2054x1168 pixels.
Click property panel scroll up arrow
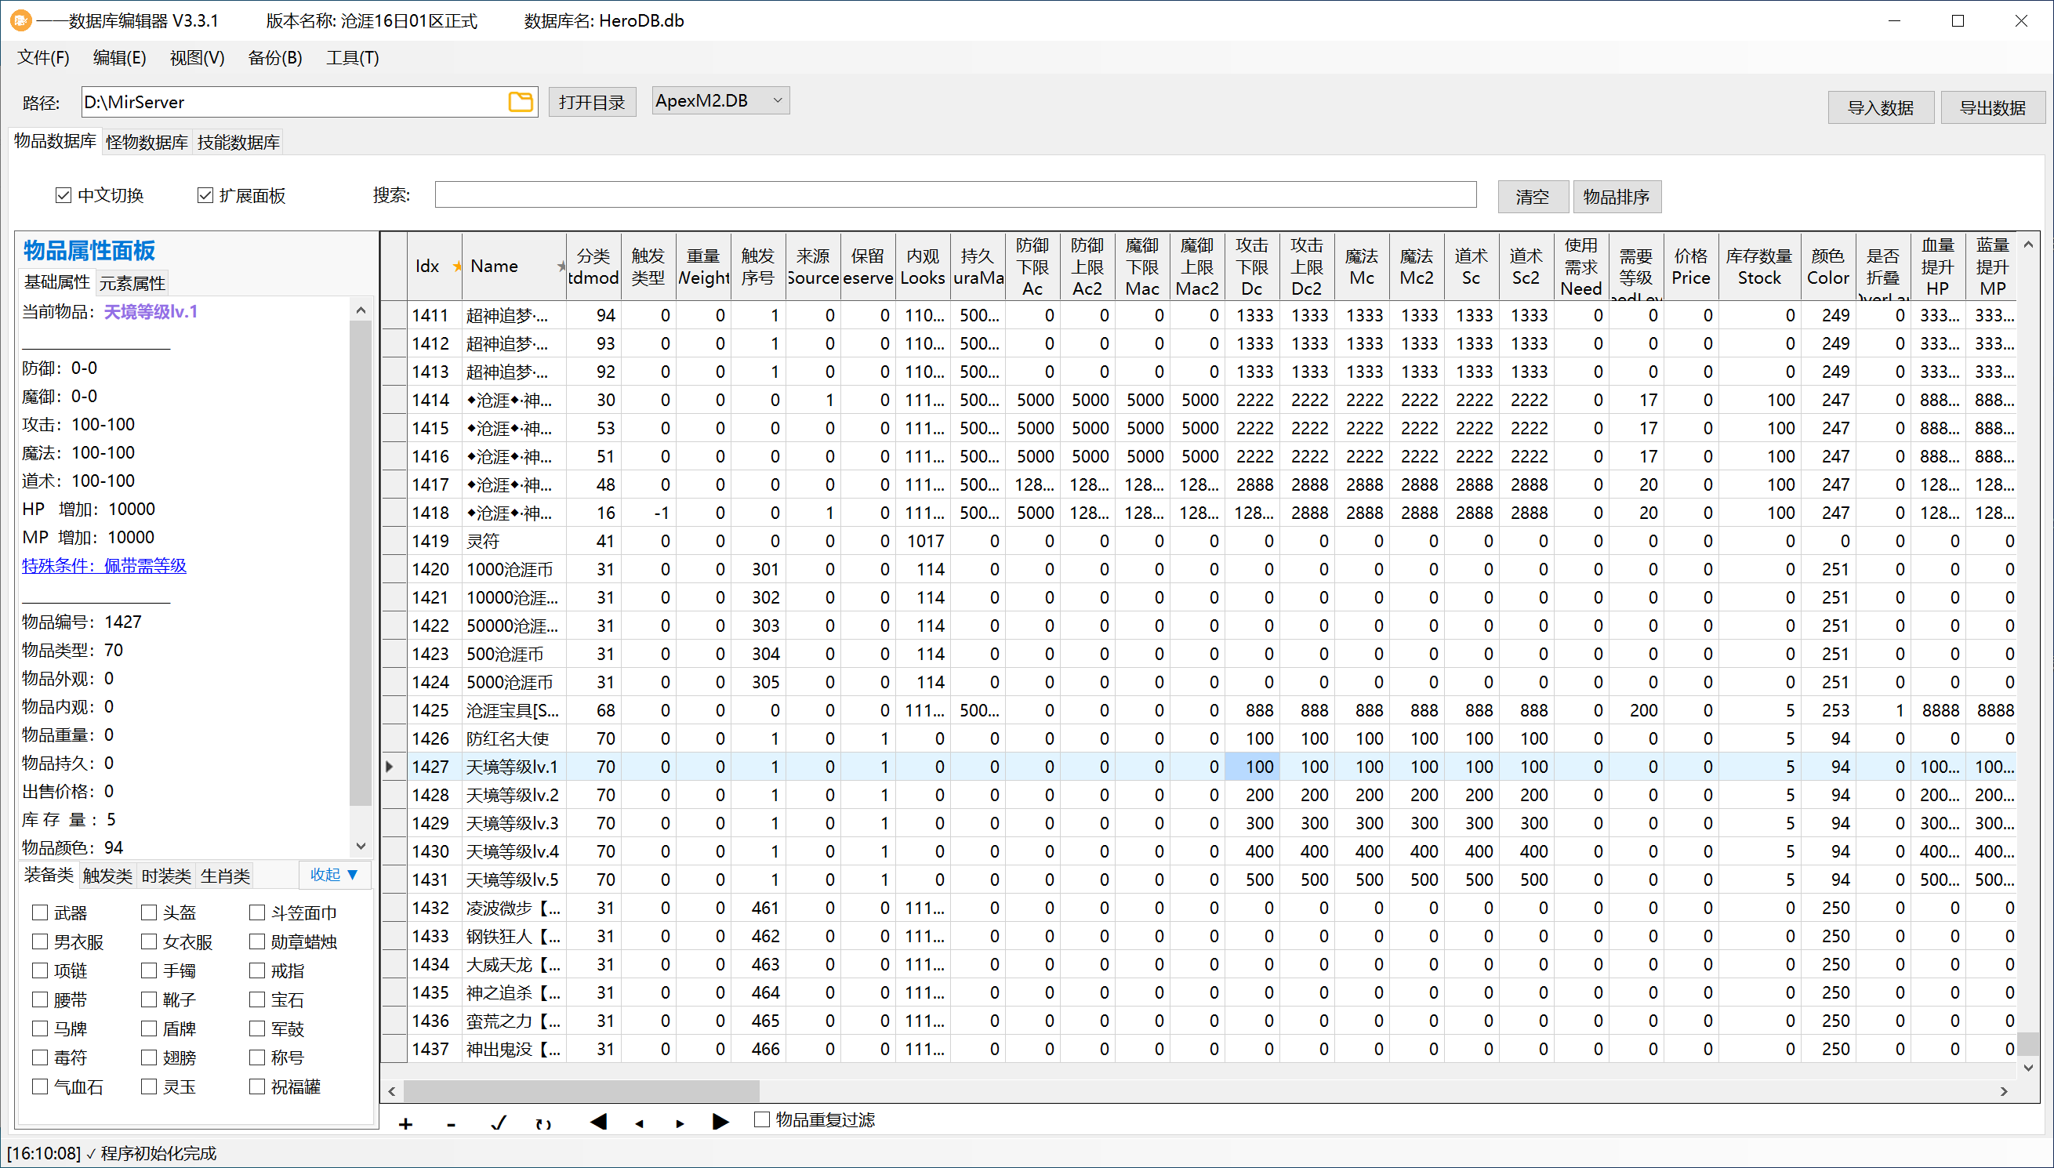coord(361,310)
